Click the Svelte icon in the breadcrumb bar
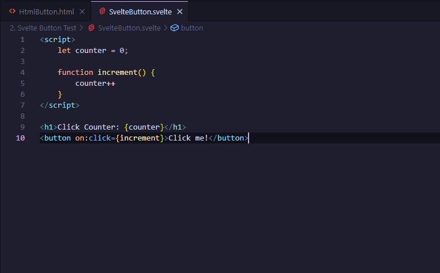440x273 pixels. [x=91, y=28]
